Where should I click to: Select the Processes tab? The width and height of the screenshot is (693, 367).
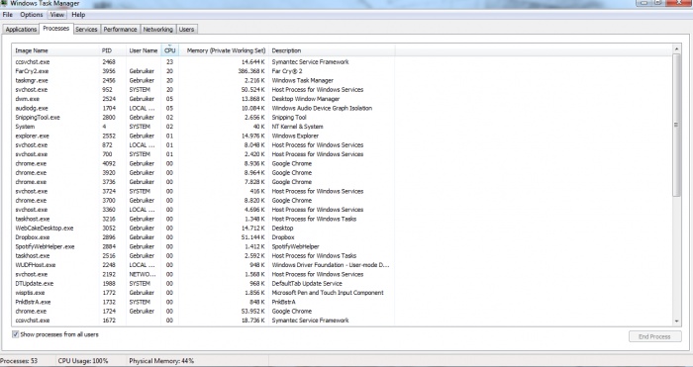pyautogui.click(x=56, y=29)
